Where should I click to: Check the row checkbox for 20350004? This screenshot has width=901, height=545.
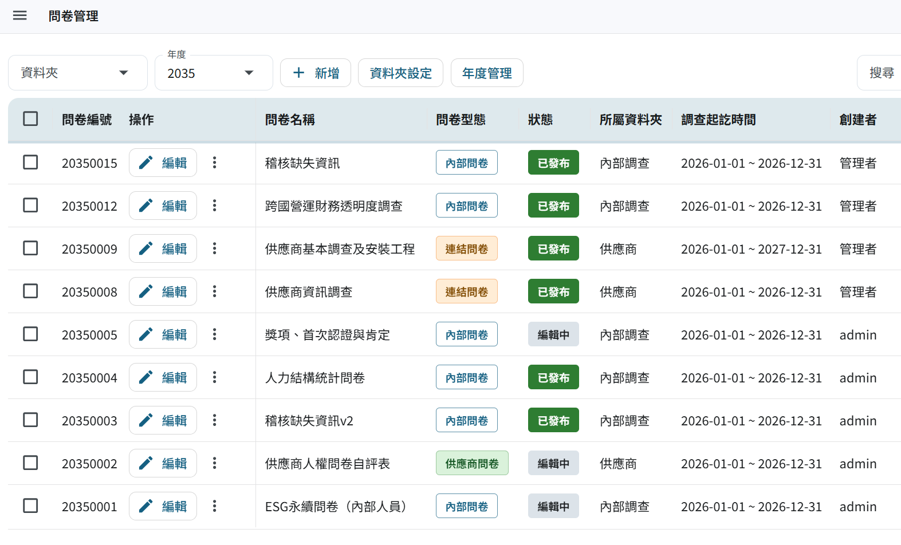click(30, 377)
